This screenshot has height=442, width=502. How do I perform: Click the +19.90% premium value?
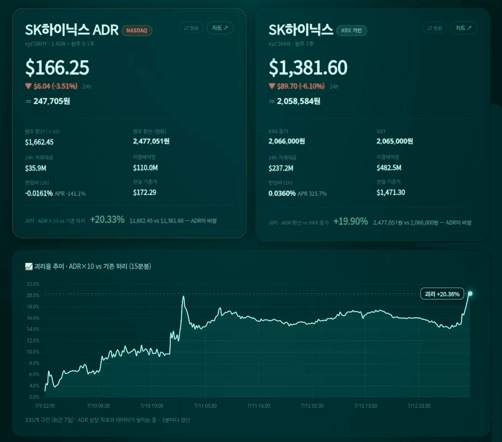(351, 222)
